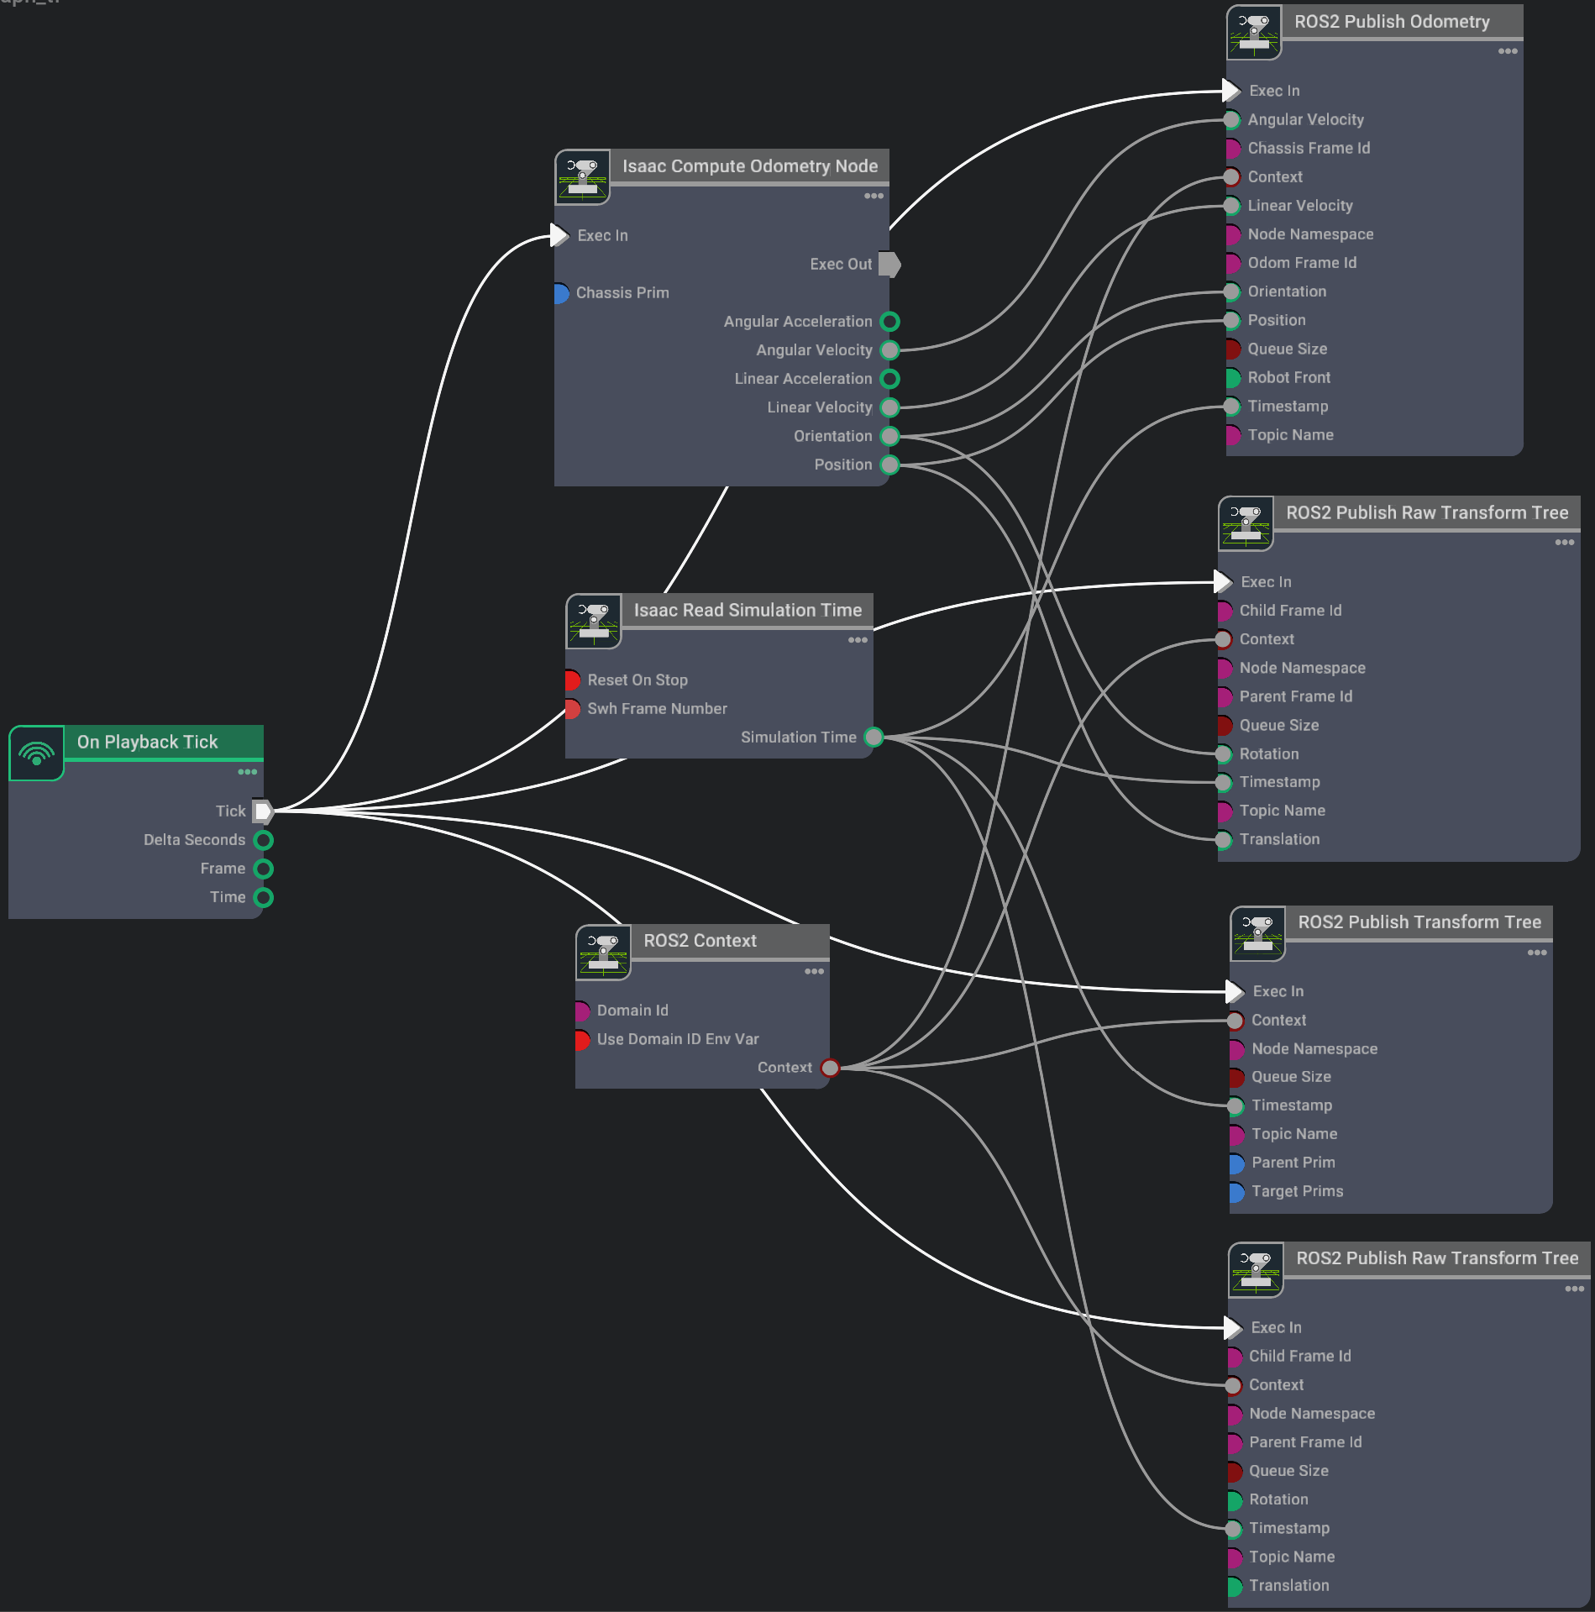This screenshot has height=1612, width=1595.
Task: Click the ROS2 Context node title
Action: pyautogui.click(x=700, y=941)
